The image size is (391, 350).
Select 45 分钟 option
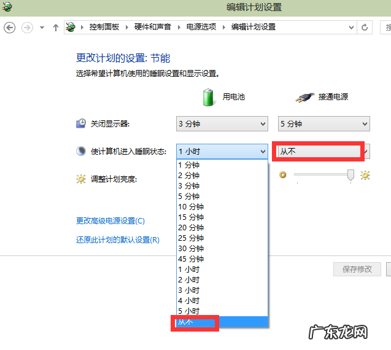coord(222,259)
